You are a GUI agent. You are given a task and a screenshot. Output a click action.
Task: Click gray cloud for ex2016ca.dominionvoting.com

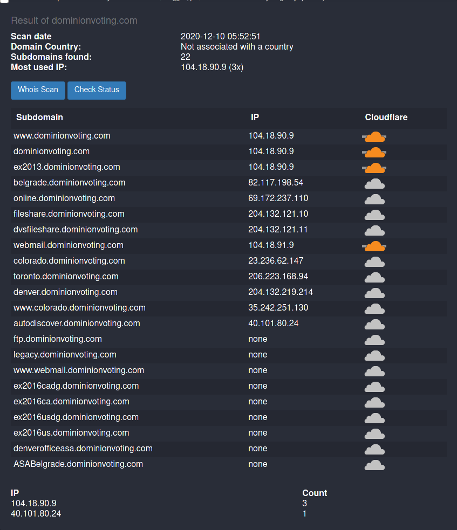click(374, 402)
